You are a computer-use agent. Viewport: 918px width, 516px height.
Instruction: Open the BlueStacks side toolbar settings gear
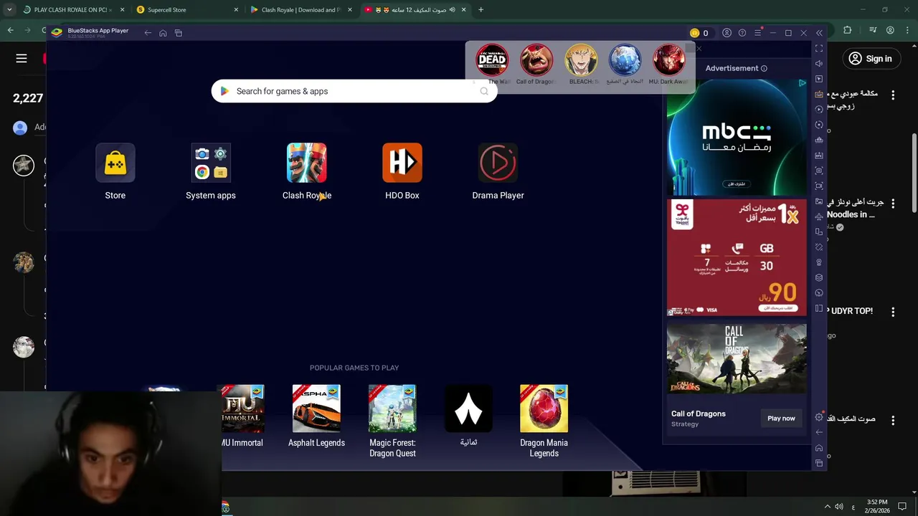819,417
